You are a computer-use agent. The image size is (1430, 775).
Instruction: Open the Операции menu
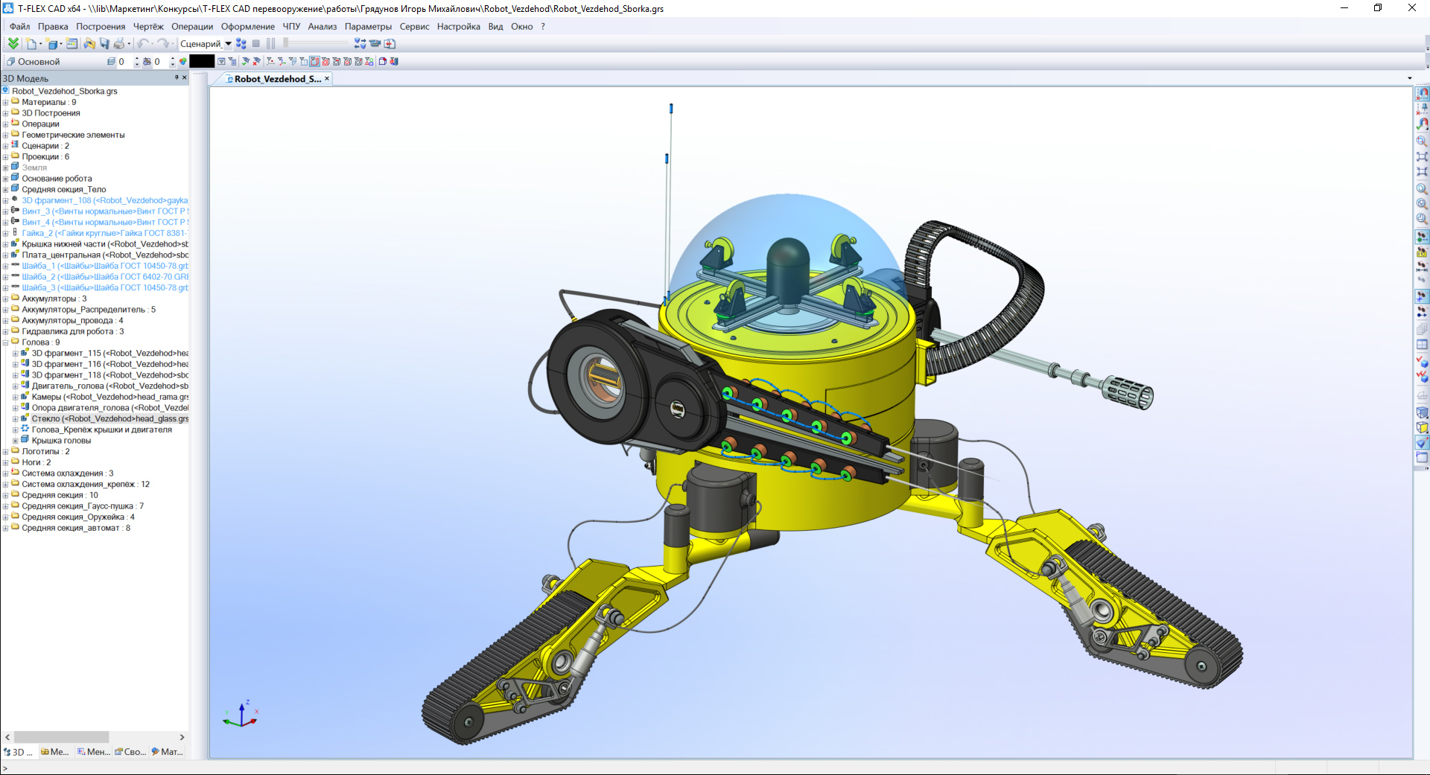coord(192,27)
